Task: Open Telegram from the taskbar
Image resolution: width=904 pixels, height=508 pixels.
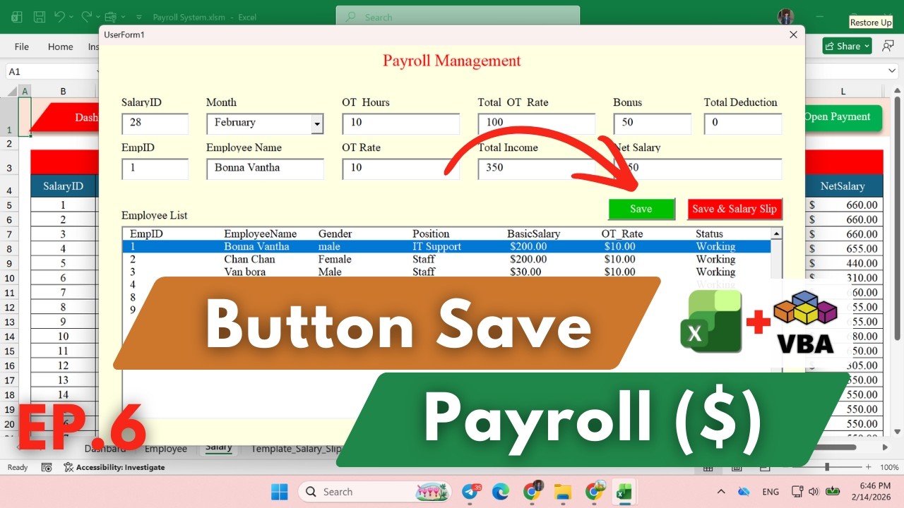Action: tap(471, 492)
